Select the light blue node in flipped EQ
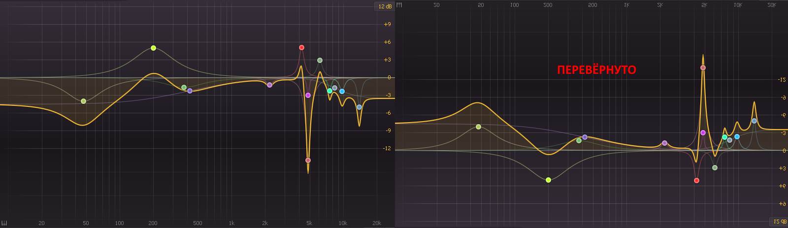This screenshot has width=788, height=228. point(754,121)
